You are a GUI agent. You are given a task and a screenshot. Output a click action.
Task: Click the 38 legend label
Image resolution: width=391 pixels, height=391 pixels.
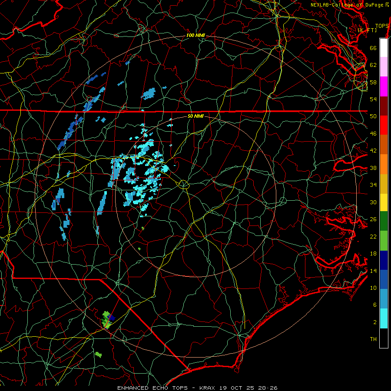coord(373,168)
